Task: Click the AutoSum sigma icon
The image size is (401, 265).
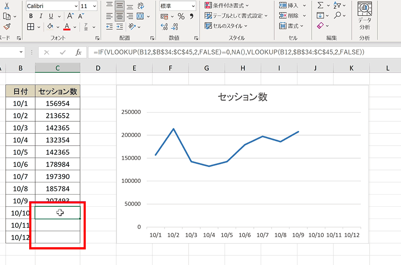Action: point(320,5)
